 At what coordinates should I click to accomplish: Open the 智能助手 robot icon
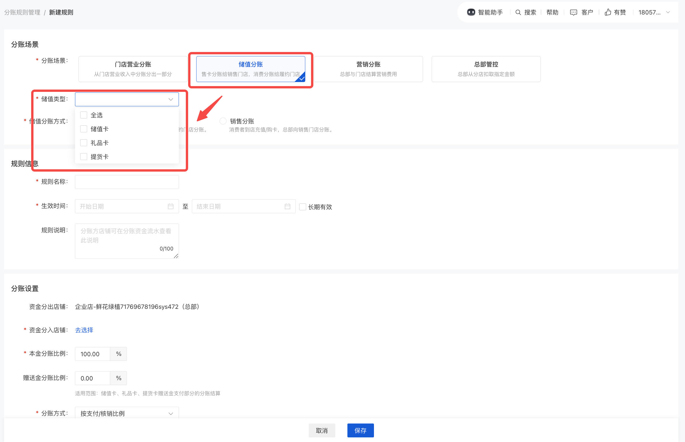coord(471,12)
